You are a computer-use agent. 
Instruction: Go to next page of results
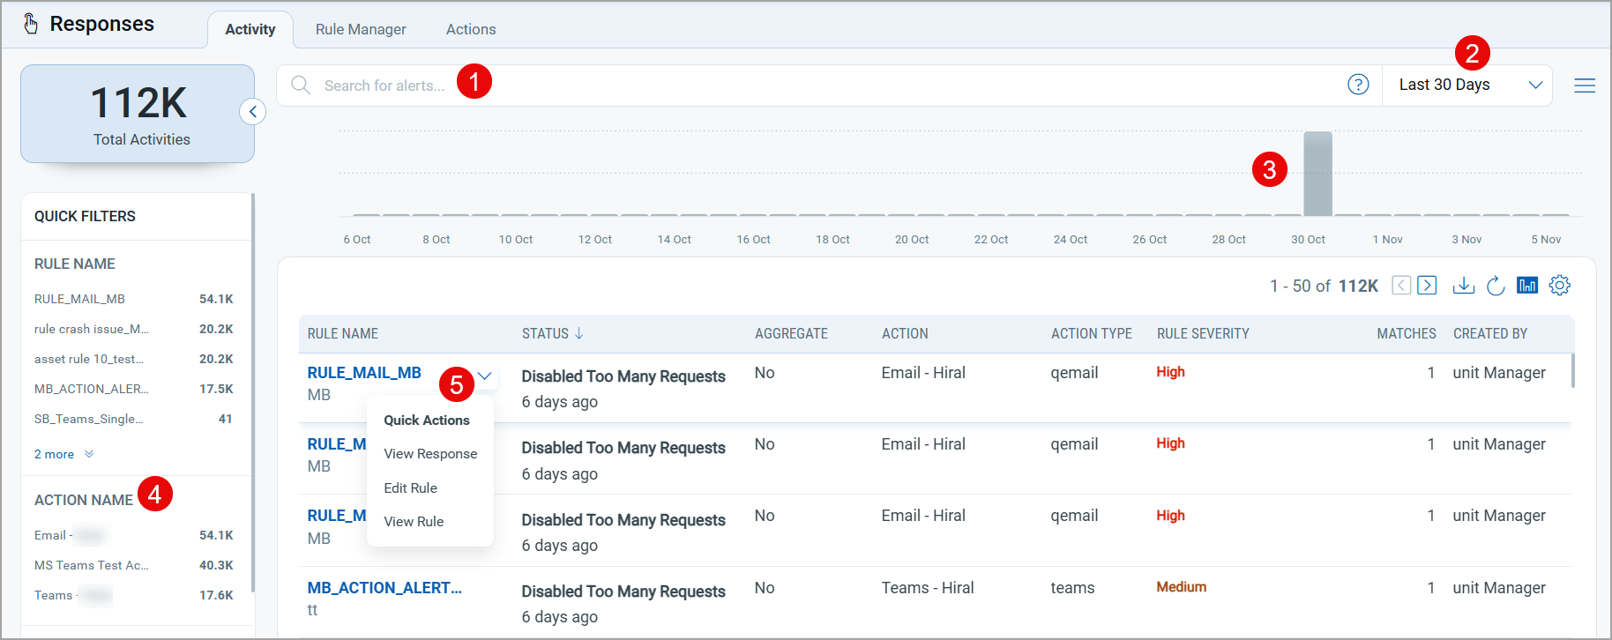click(x=1427, y=286)
